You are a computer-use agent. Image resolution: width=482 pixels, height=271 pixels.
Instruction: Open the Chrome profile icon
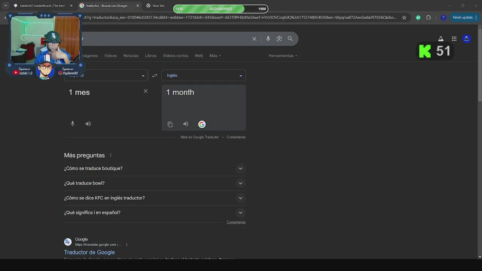tap(443, 17)
